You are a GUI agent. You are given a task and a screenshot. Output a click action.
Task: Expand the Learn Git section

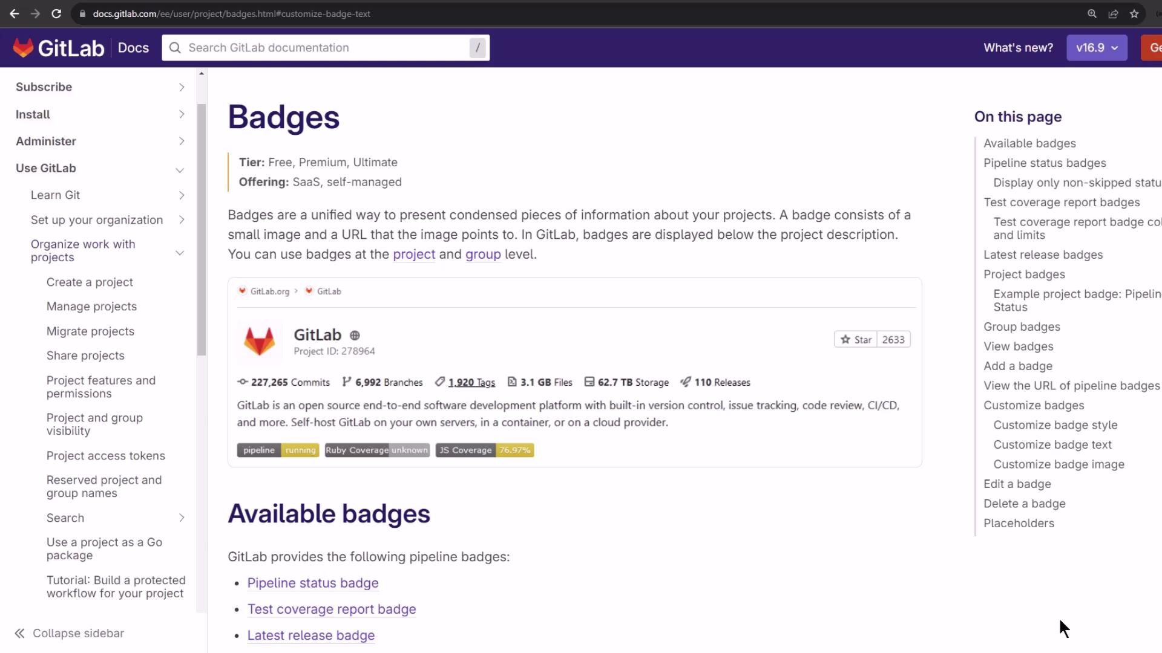[x=182, y=195]
